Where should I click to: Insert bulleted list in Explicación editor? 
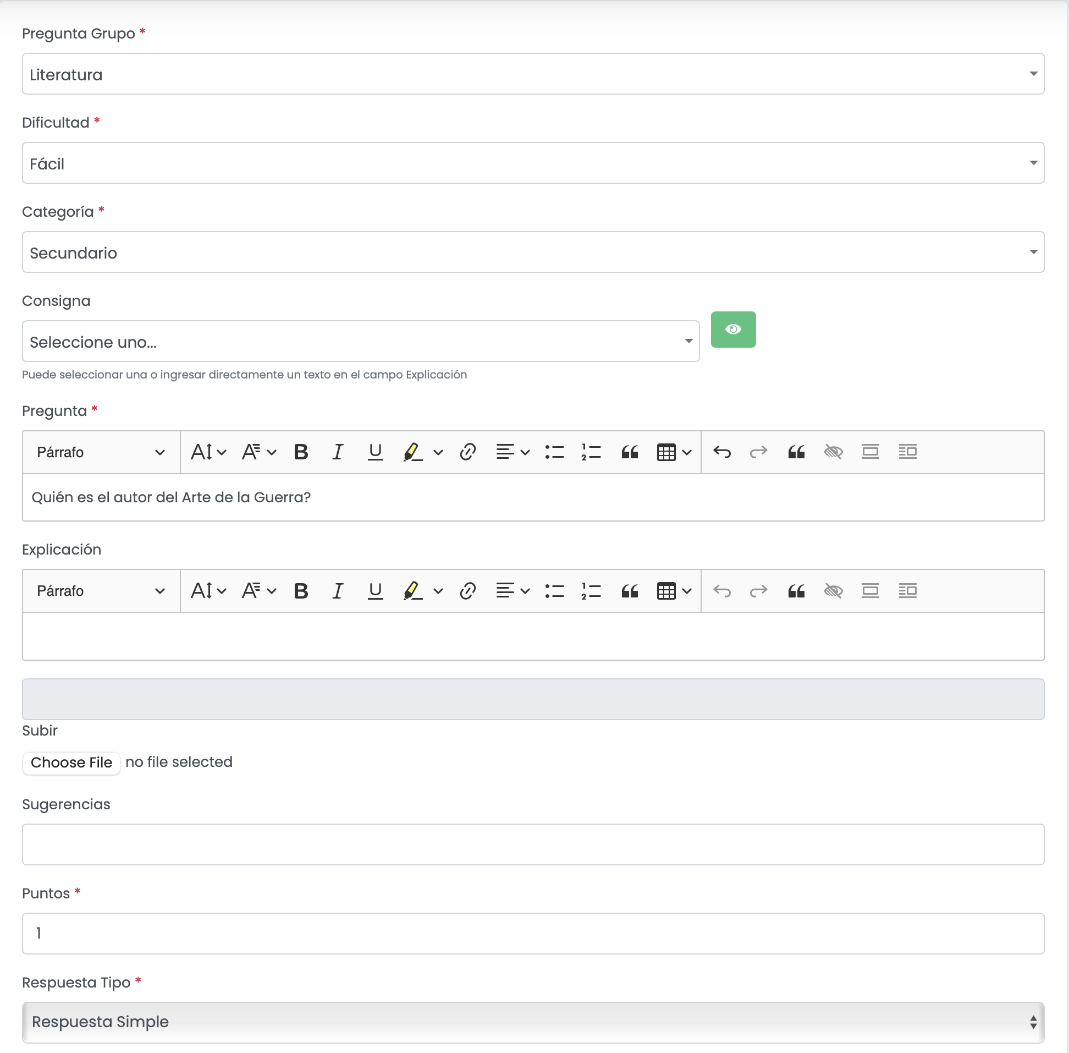click(554, 591)
